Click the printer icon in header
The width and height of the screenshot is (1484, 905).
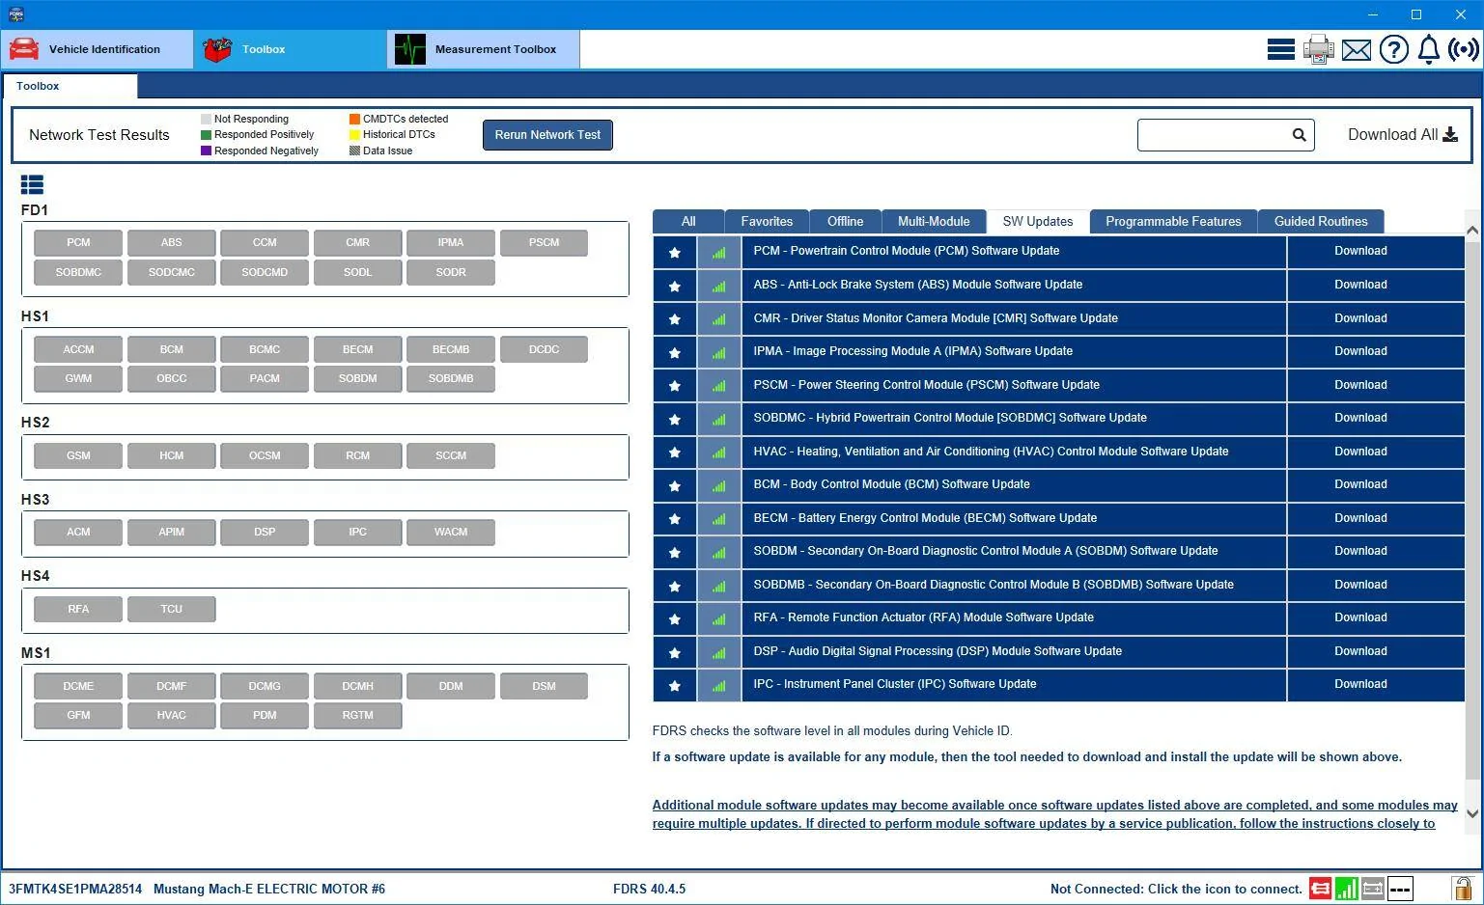(1318, 49)
